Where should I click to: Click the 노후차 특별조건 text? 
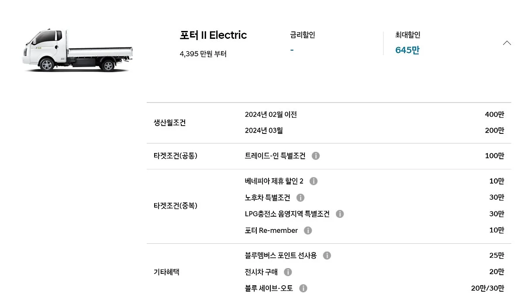268,198
